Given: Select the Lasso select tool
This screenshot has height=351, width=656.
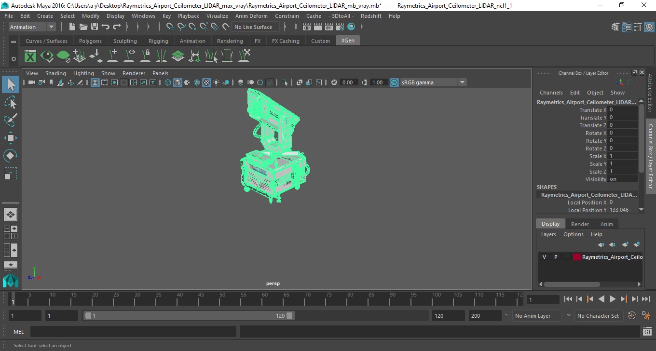Looking at the screenshot, I should click(11, 103).
